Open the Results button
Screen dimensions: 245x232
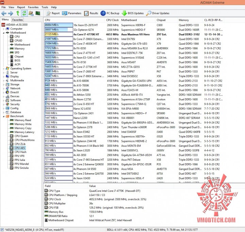91,13
